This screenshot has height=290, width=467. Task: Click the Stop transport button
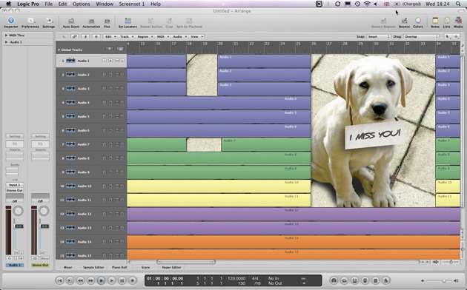pyautogui.click(x=102, y=280)
